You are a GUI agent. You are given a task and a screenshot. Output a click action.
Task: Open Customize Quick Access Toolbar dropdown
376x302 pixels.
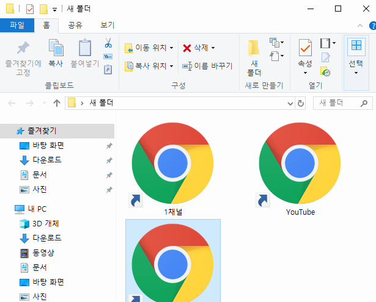click(54, 10)
